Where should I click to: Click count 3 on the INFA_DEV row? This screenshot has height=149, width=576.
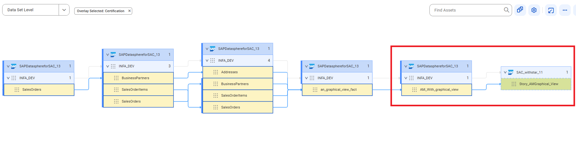(169, 66)
